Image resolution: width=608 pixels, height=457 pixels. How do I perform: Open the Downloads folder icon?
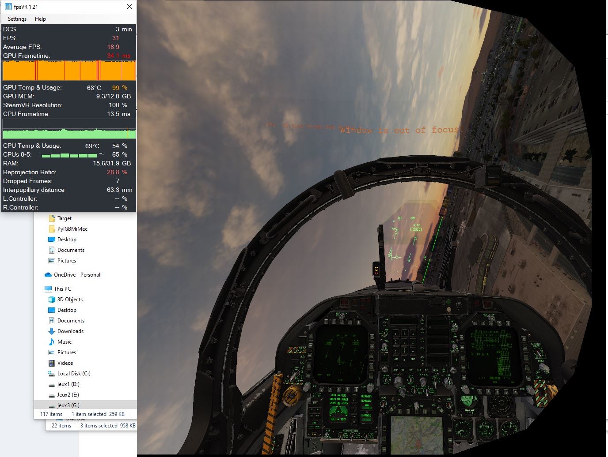[52, 331]
